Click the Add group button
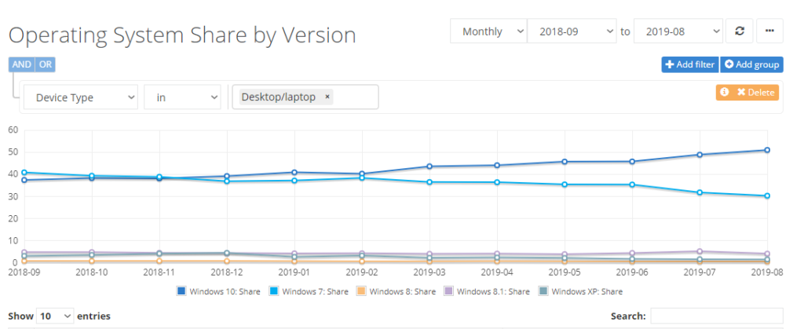The width and height of the screenshot is (804, 329). [x=750, y=64]
